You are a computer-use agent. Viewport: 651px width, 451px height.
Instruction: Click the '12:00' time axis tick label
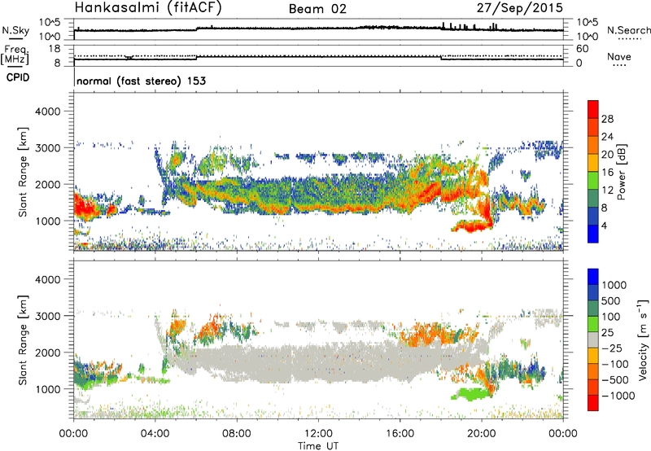pyautogui.click(x=318, y=434)
